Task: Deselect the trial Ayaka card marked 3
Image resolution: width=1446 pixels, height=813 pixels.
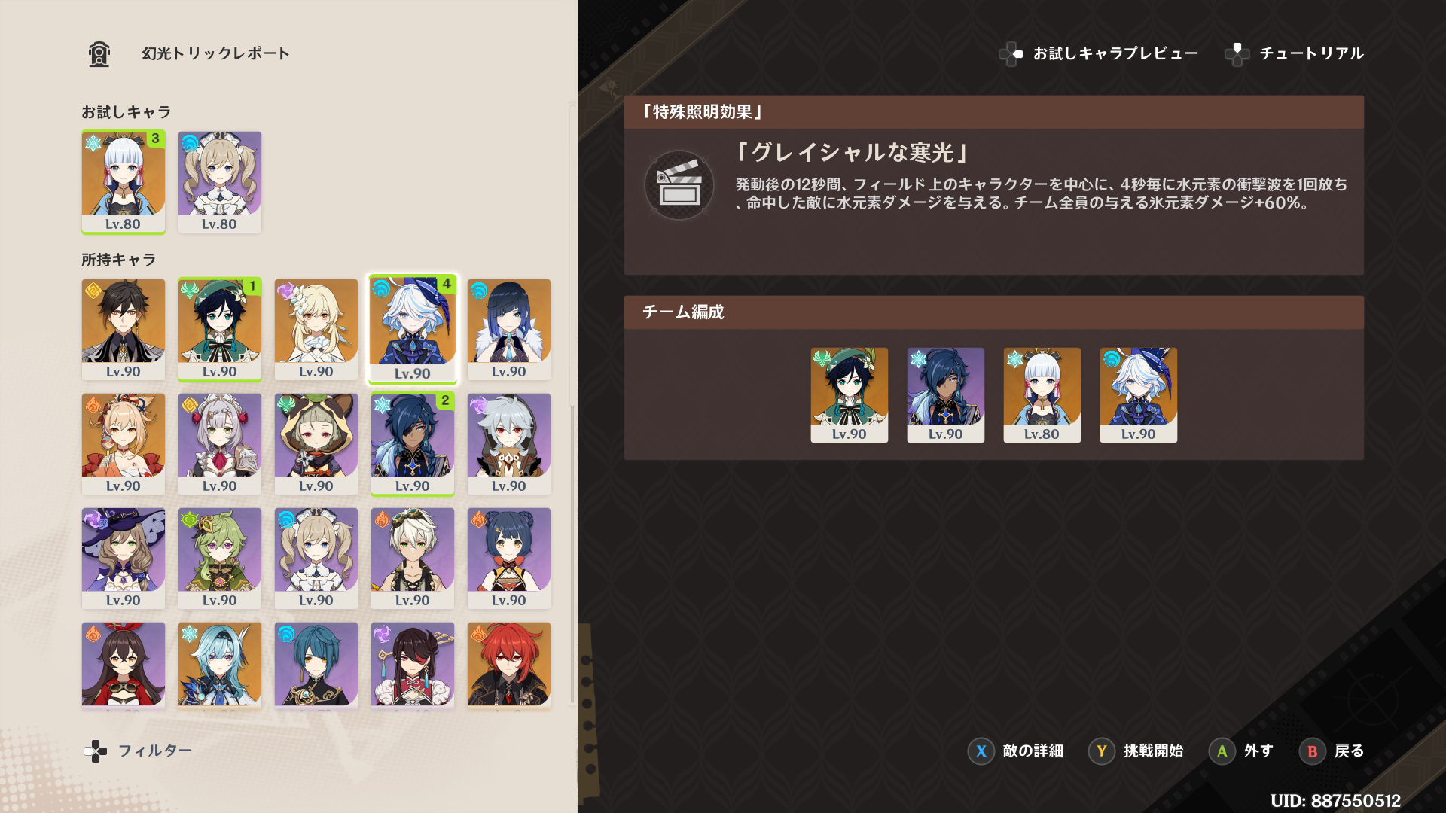Action: [x=124, y=181]
